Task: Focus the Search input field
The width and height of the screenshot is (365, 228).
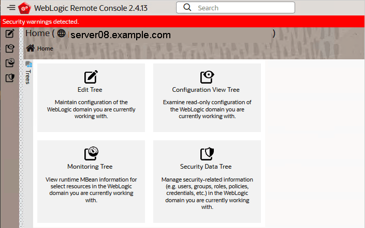Action: (236, 8)
